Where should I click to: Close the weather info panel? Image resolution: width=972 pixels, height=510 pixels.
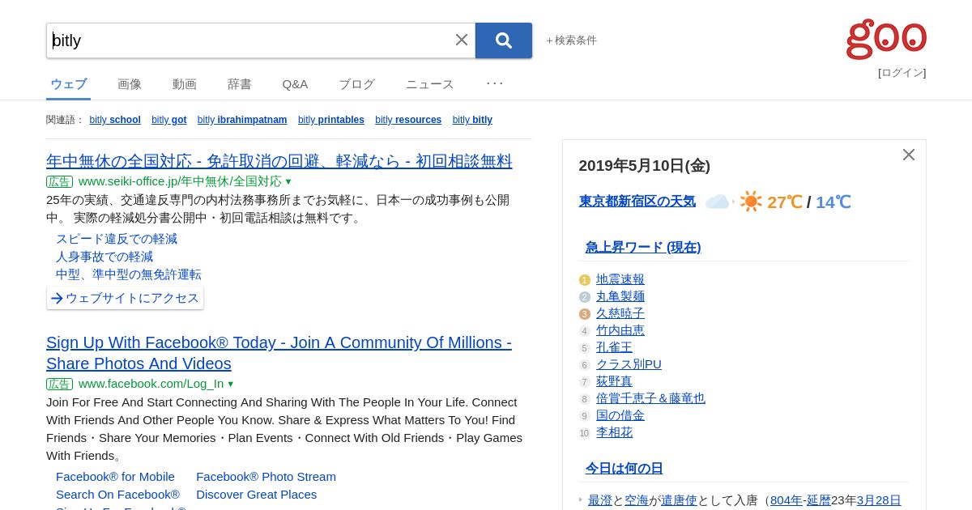pos(909,155)
